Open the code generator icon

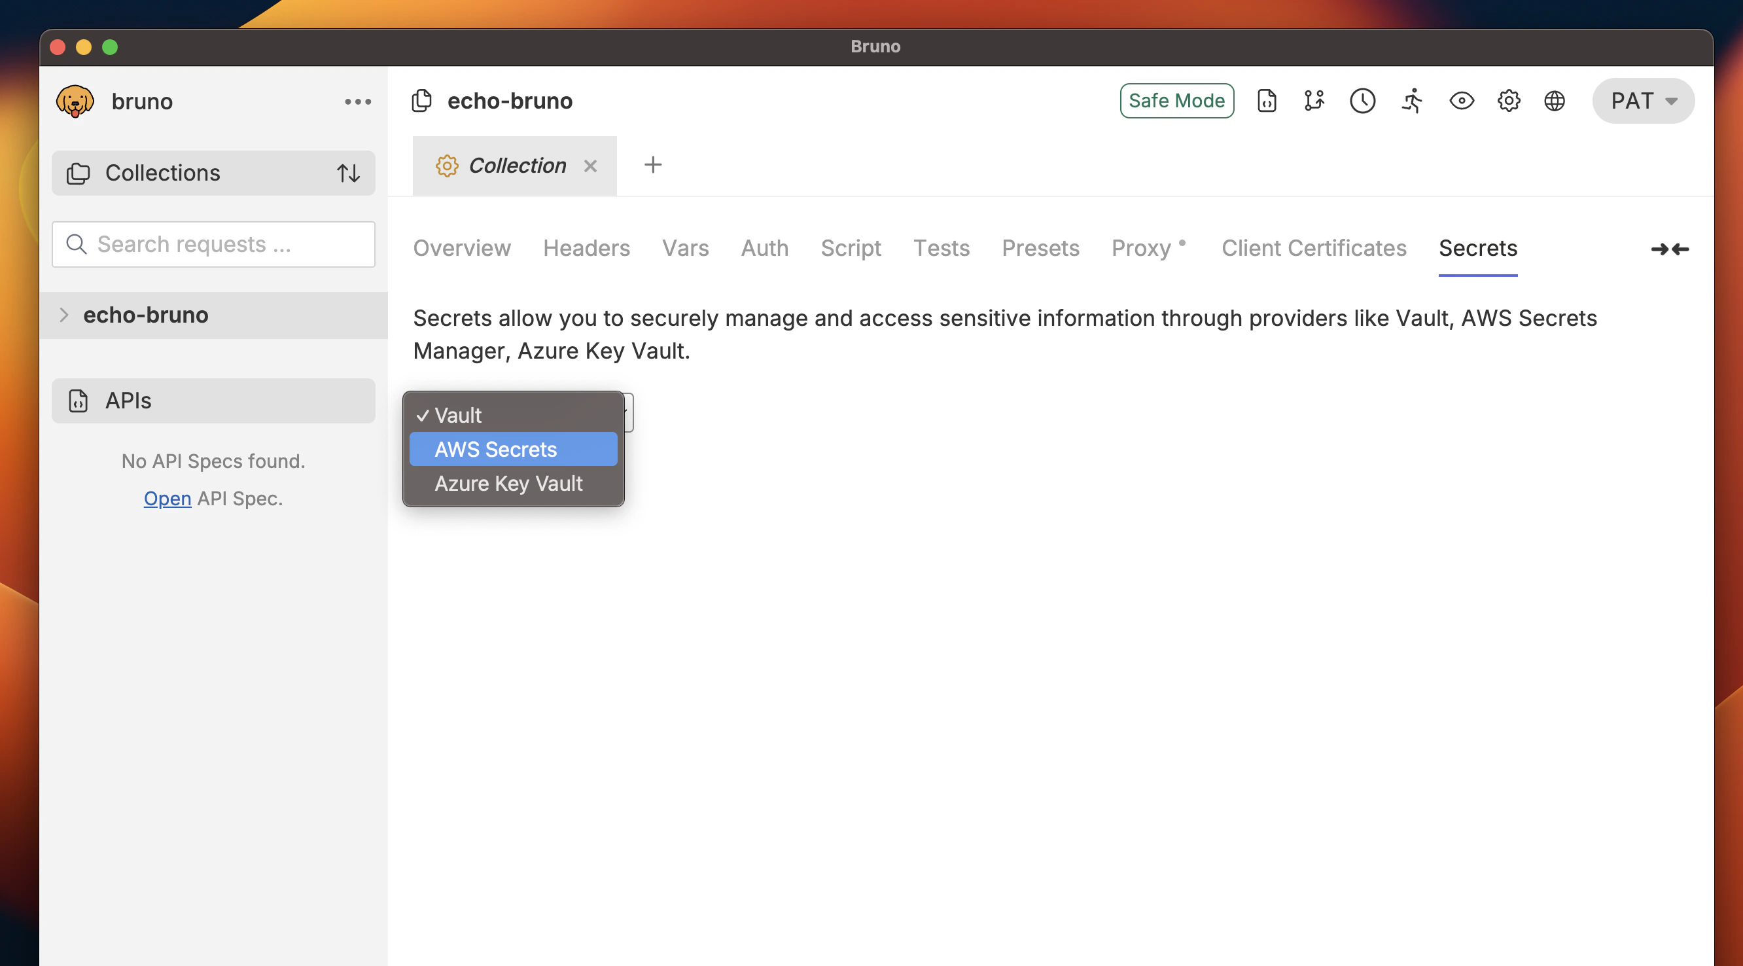[1267, 101]
